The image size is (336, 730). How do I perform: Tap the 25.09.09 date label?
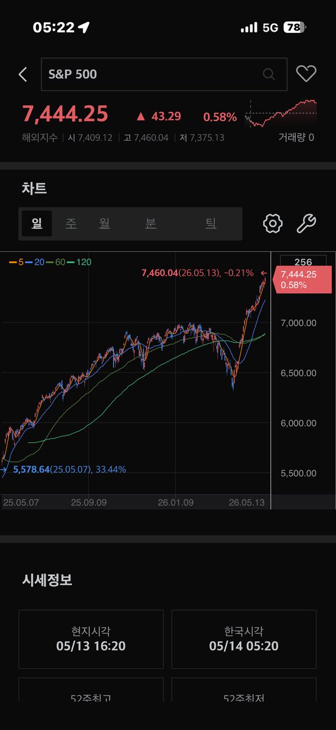point(89,503)
